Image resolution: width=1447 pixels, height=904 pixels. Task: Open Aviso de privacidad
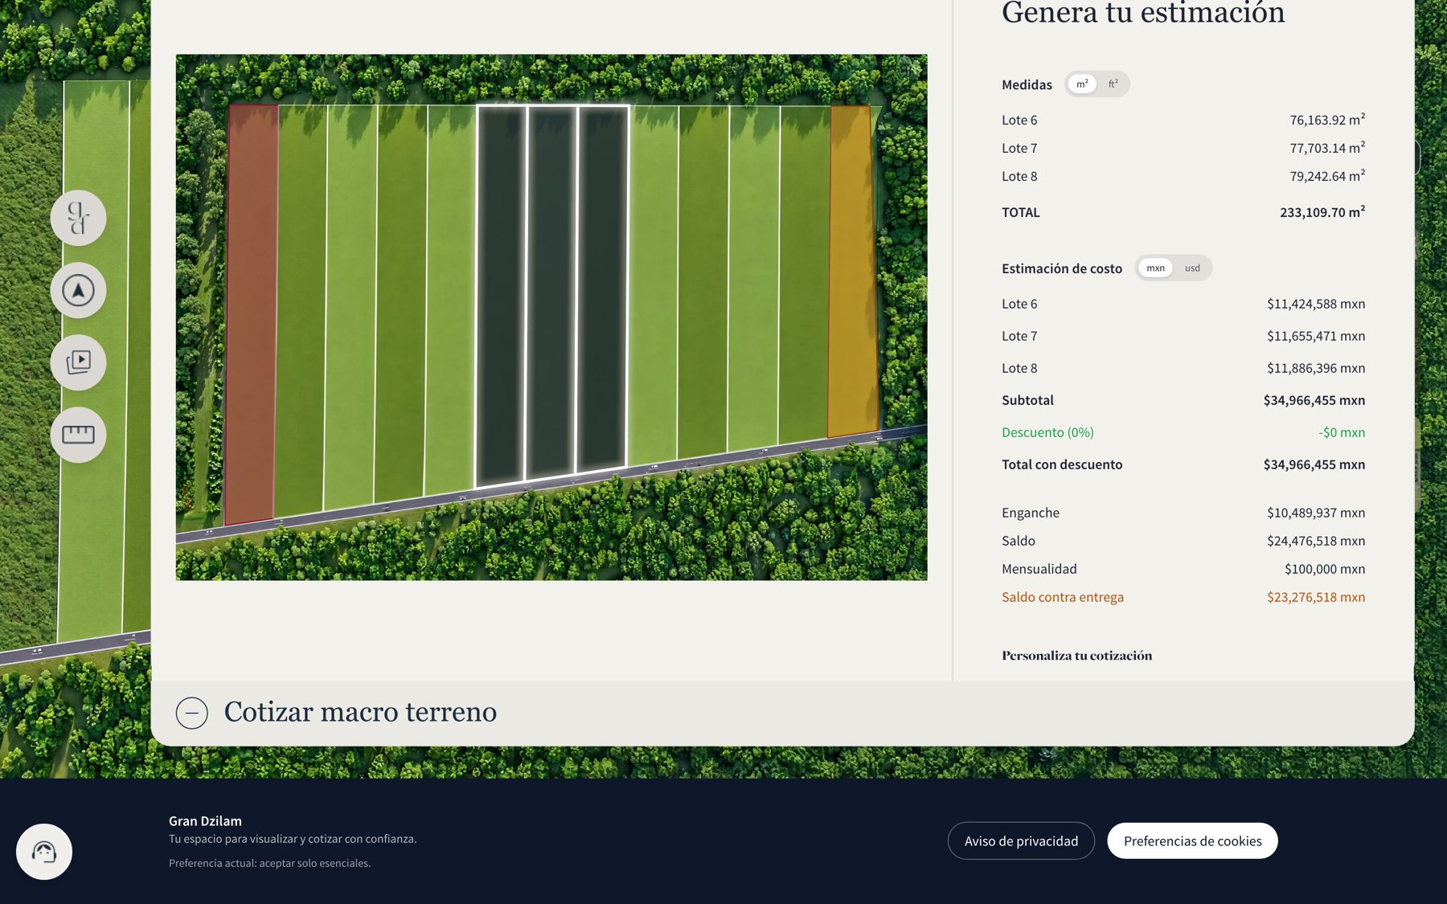click(x=1021, y=841)
